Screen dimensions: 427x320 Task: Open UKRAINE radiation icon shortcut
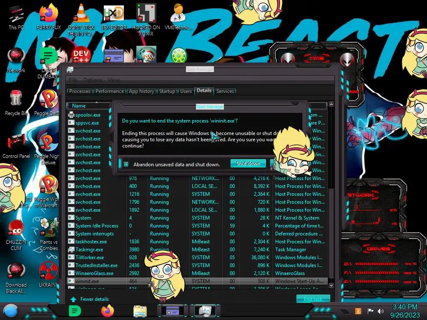pos(48,275)
